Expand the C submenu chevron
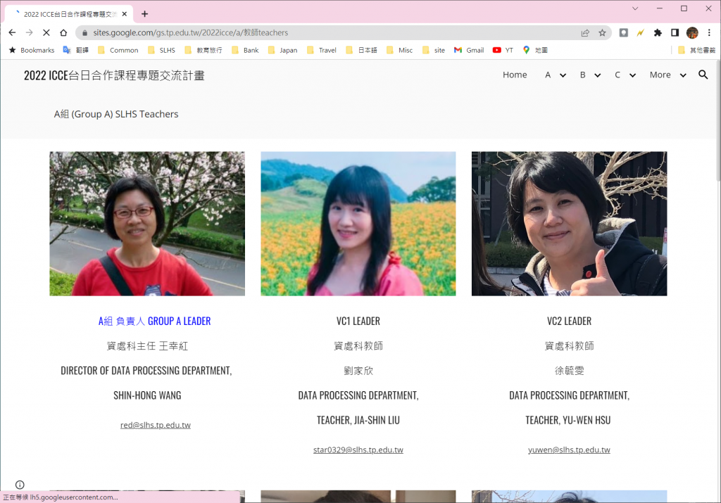This screenshot has width=721, height=503. (x=633, y=75)
